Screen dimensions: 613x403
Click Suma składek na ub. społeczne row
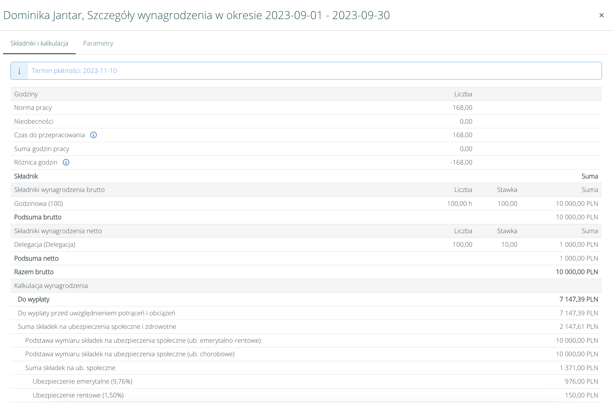(70, 368)
